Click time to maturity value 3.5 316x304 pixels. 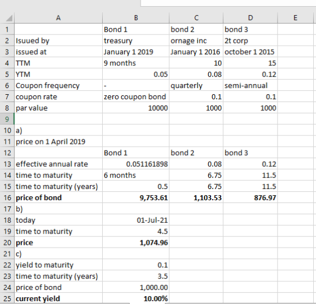point(136,276)
